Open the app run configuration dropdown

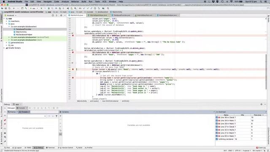coord(34,8)
